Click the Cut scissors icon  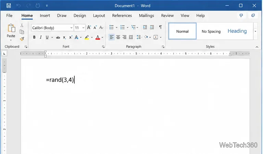(22, 25)
